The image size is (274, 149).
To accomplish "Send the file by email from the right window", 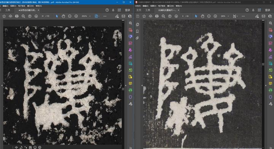I will point(263,16).
